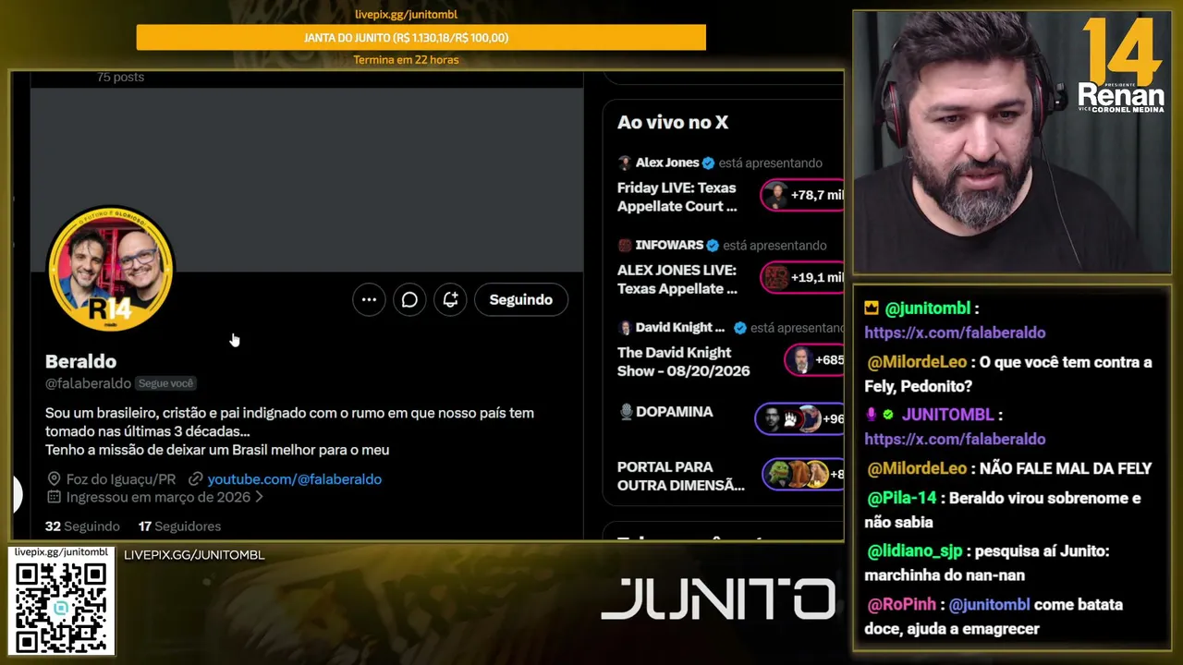Click the chain link icon before the YouTube URL

pyautogui.click(x=195, y=478)
